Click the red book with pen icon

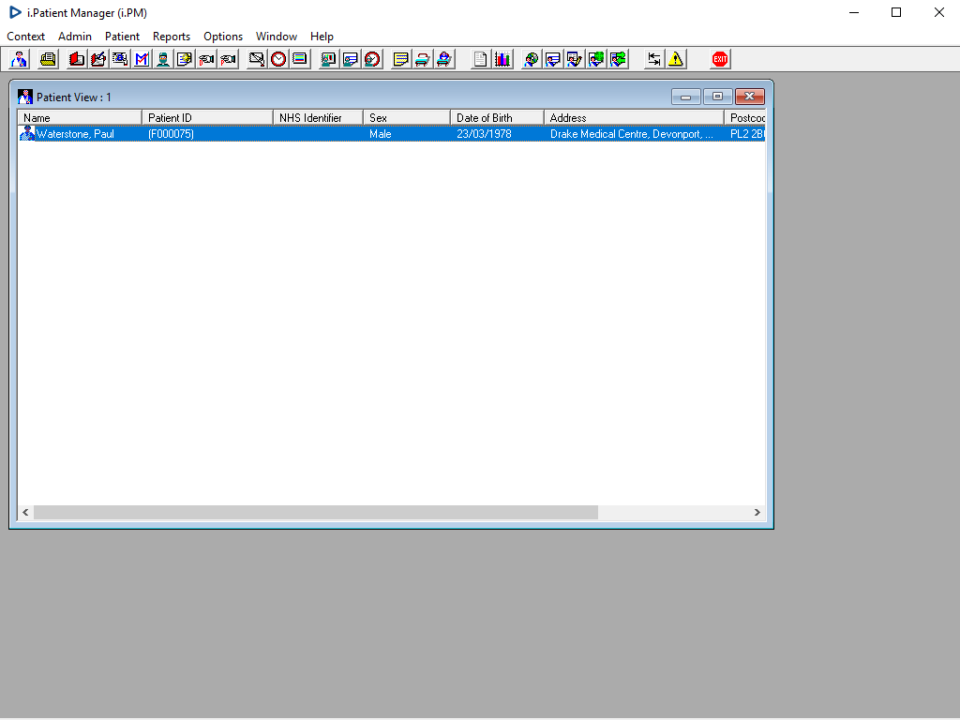[97, 59]
